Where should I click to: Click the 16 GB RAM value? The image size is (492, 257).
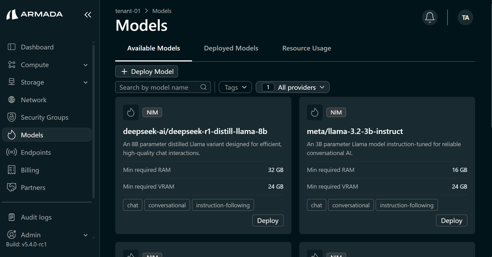tap(459, 170)
